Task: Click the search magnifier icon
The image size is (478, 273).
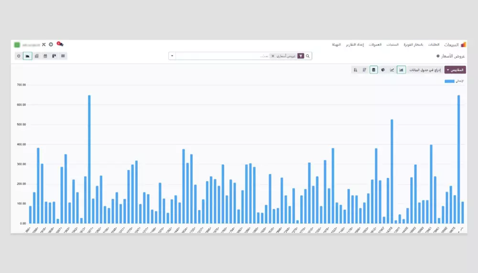Action: point(308,56)
